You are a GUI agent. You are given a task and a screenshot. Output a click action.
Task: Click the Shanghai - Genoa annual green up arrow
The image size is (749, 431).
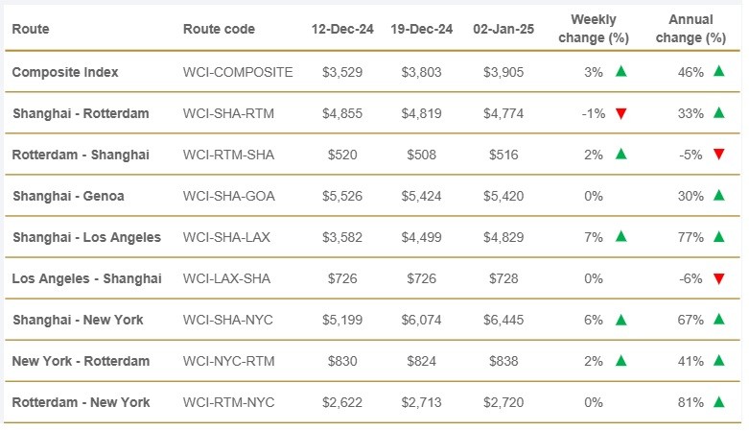[718, 196]
